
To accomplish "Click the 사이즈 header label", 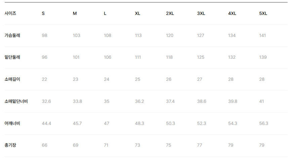I will [x=10, y=14].
